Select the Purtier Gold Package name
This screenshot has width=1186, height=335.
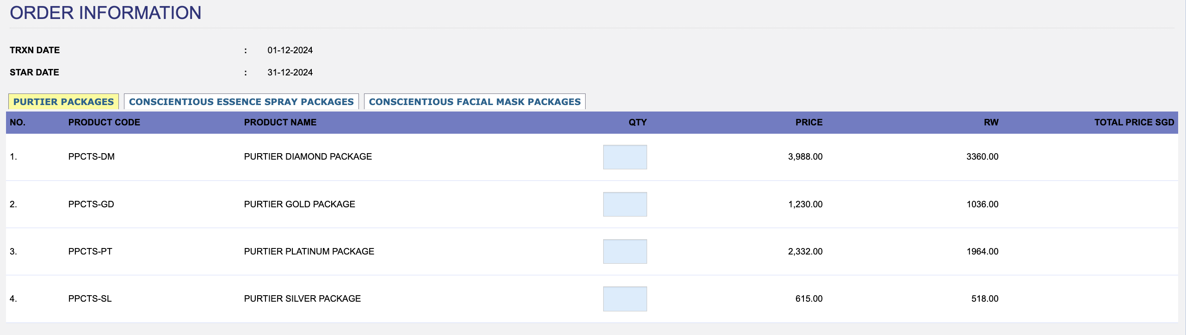click(x=299, y=205)
